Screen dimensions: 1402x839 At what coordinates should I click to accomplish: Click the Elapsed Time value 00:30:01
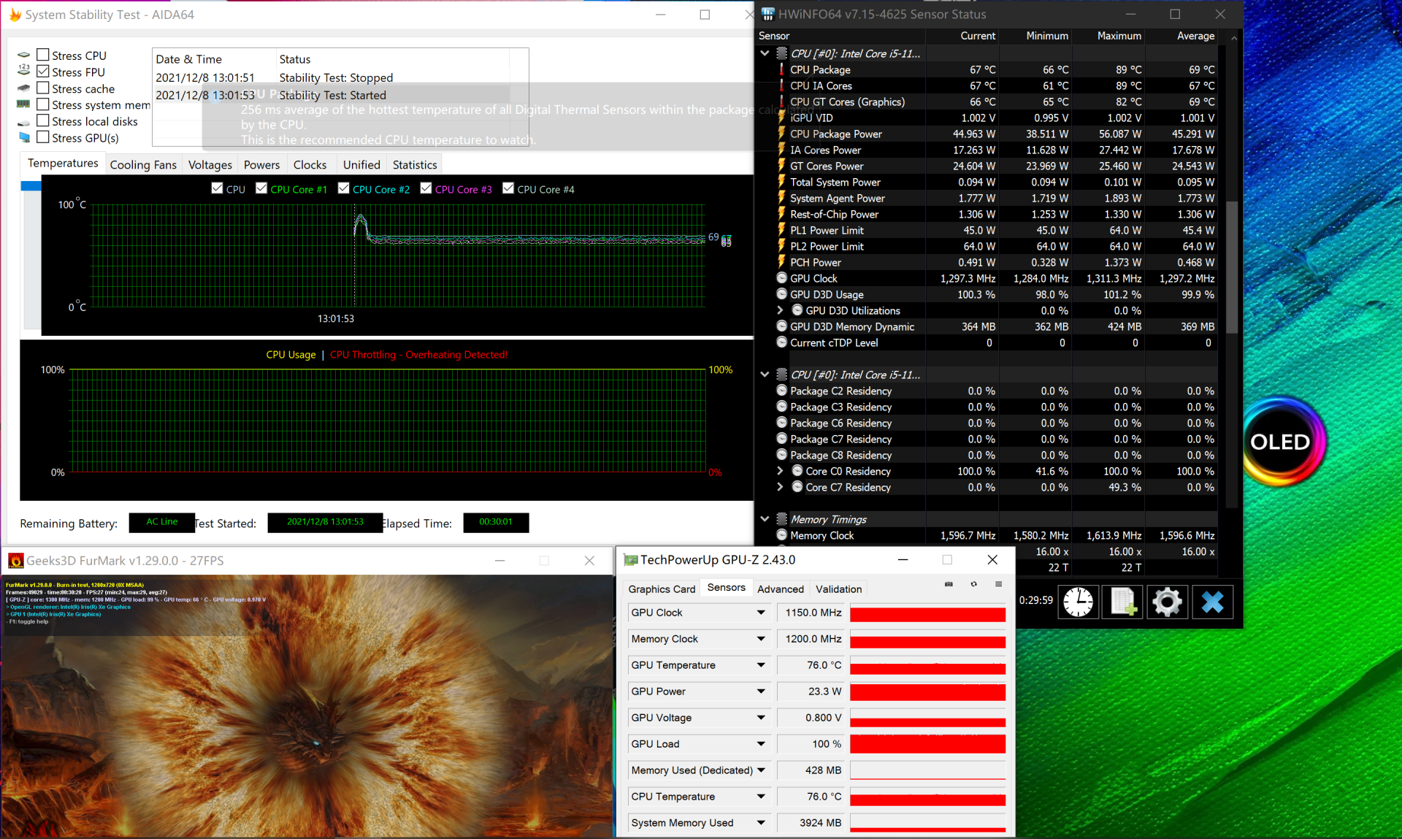(x=496, y=522)
